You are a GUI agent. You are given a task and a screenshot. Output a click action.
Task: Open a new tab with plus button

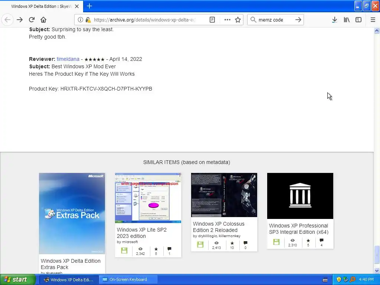[x=89, y=6]
